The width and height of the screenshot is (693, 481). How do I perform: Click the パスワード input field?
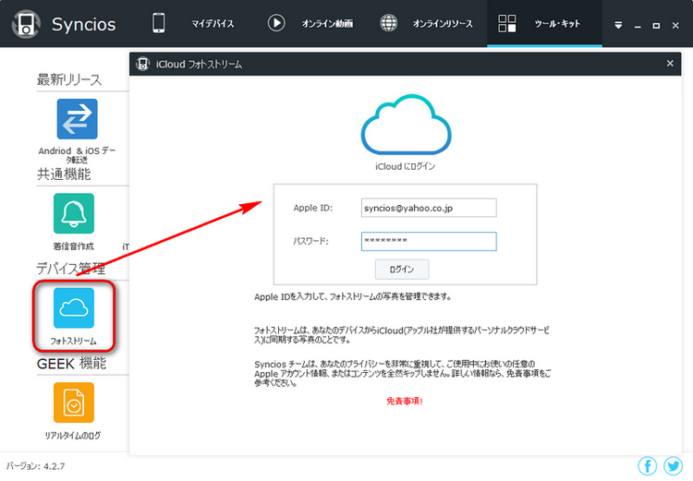429,241
